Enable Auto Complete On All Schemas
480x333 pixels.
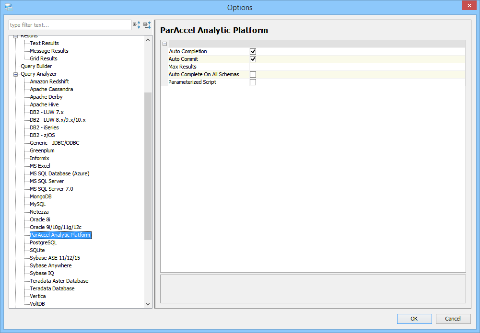[x=253, y=74]
